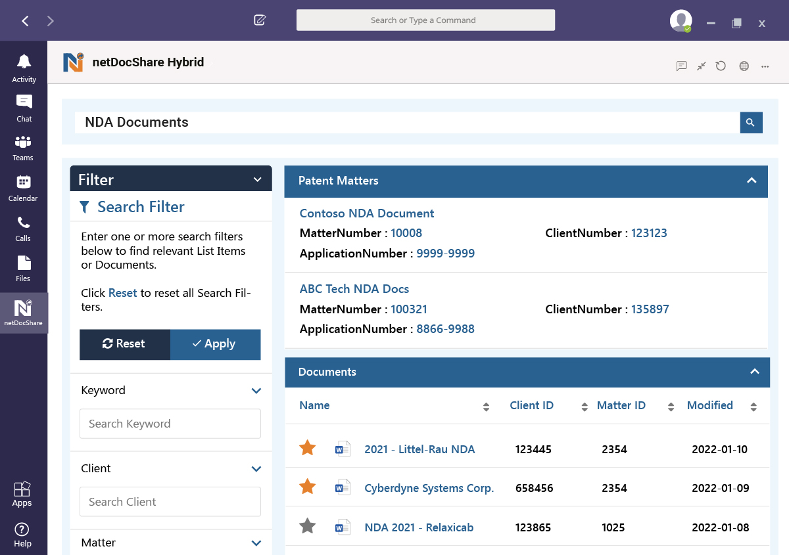Open Activity in Teams sidebar
This screenshot has height=555, width=789.
tap(24, 68)
